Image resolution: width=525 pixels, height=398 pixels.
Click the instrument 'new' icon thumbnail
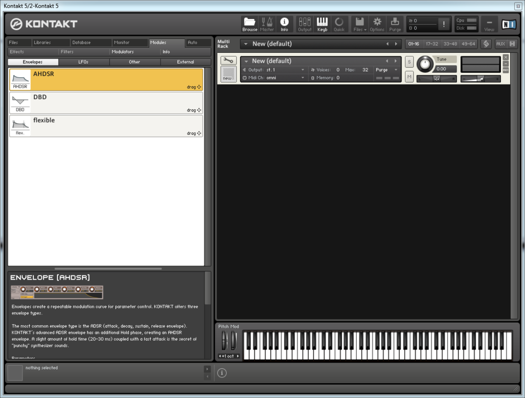pyautogui.click(x=228, y=74)
